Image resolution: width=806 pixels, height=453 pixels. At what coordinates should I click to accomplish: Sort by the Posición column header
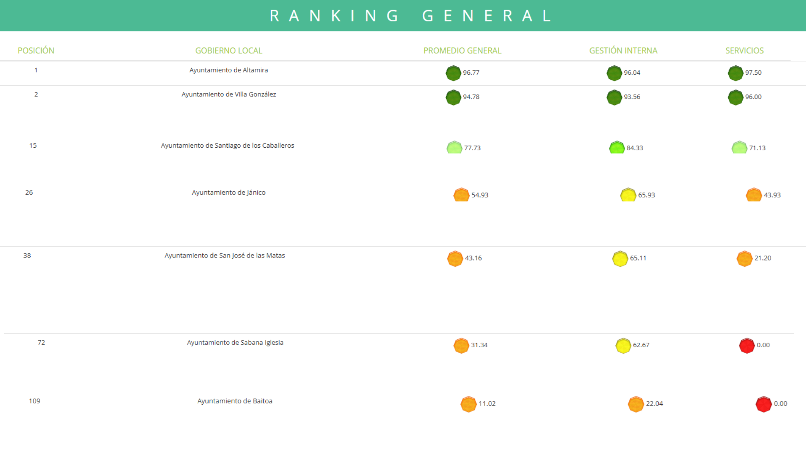(36, 51)
